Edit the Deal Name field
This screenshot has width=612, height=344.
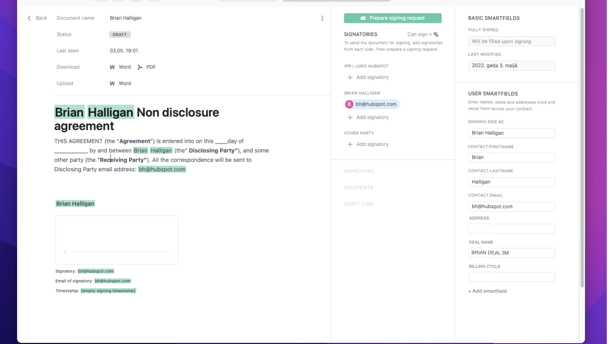coord(512,253)
